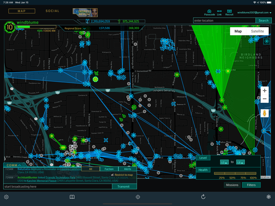Viewport: 275px width, 206px height.
Task: Open the Link icon in header
Action: tap(219, 11)
